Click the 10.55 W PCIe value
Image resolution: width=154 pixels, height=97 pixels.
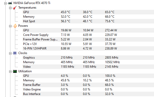click(66, 44)
